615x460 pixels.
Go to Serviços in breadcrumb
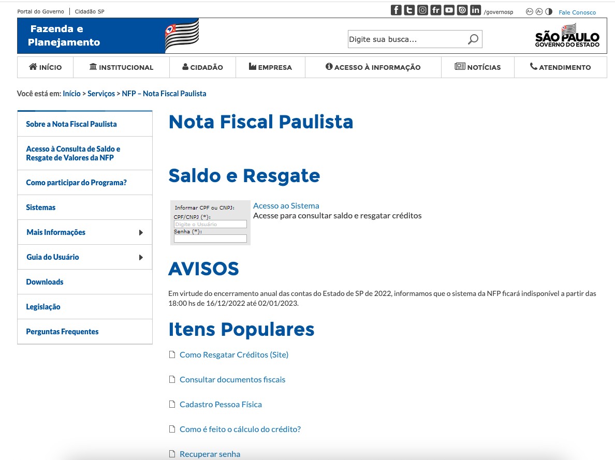(101, 93)
